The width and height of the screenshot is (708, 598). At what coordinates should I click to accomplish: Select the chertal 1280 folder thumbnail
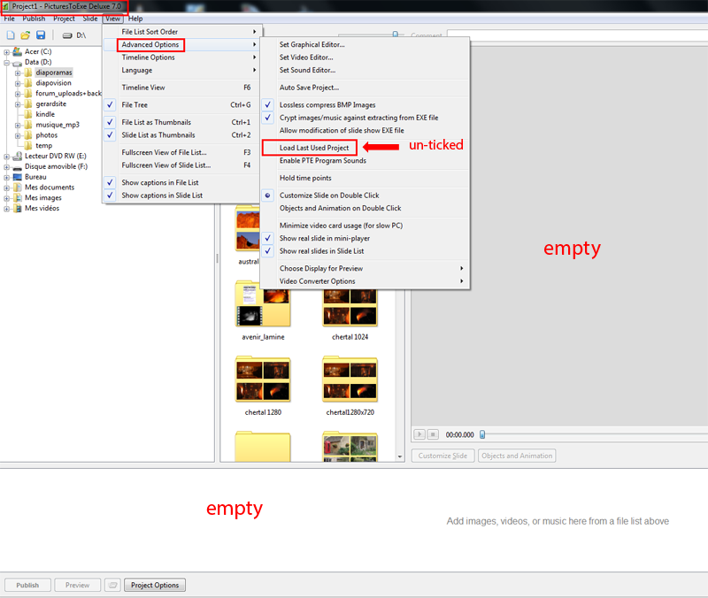263,382
